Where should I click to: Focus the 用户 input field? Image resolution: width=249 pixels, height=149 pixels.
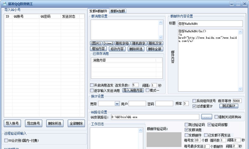tap(137, 104)
